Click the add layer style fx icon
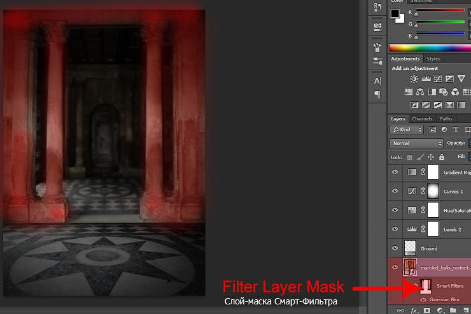 414,310
